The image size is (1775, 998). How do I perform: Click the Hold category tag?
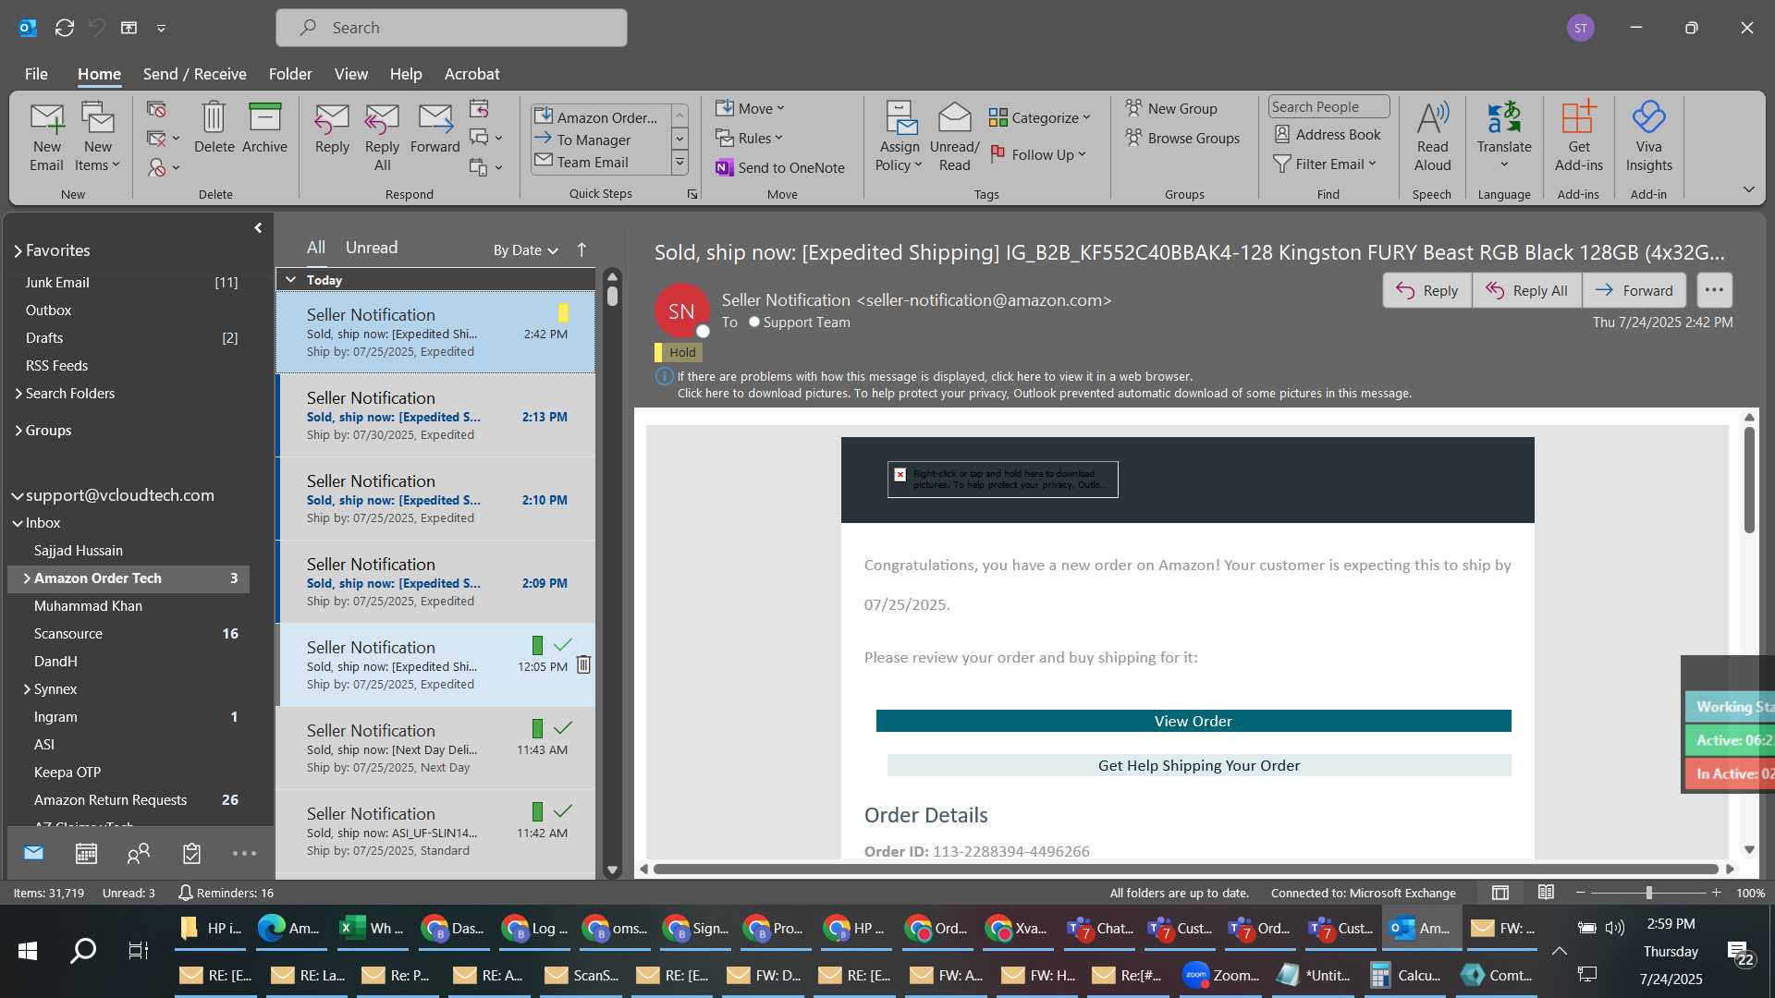pos(678,352)
